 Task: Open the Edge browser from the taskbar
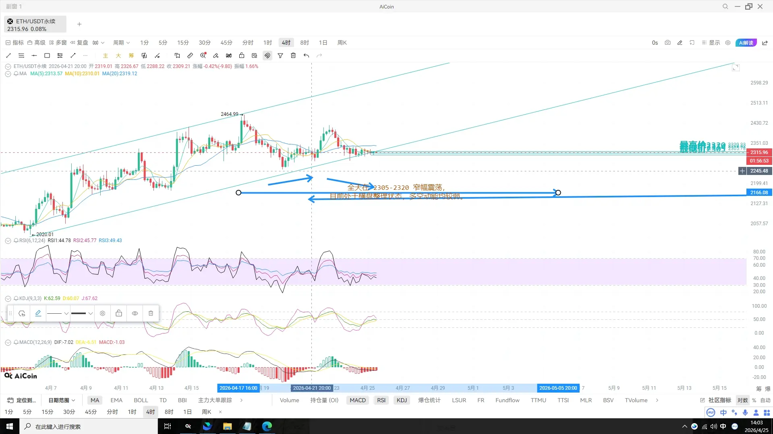coord(267,426)
